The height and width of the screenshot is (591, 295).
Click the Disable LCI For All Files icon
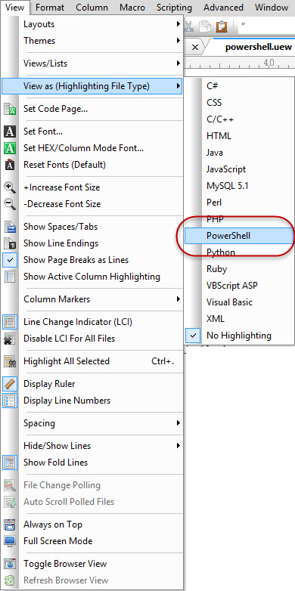(9, 339)
